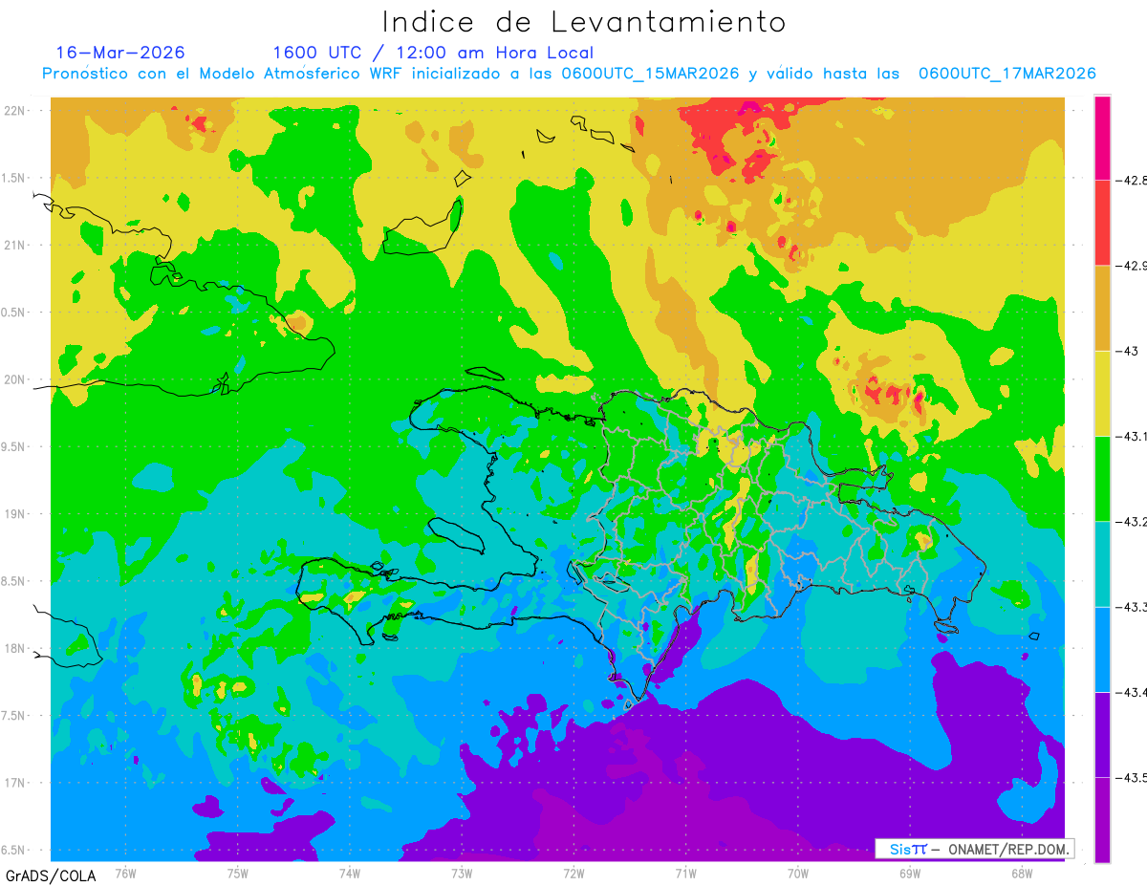Click the valid-until time '0600UTC_17MAR2026'
Screen dimensions: 1147x886
click(1006, 74)
